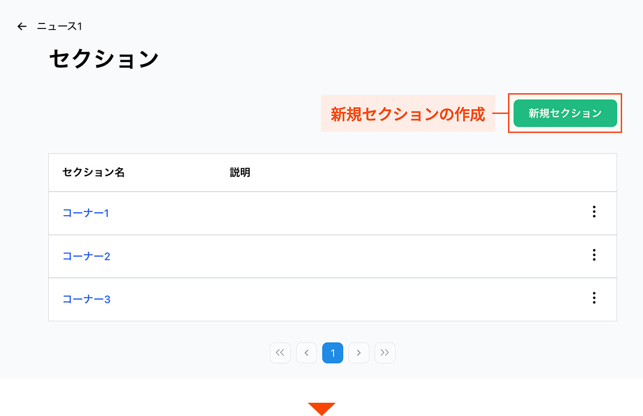Click the back arrow next to ニュース1
Viewport: 643px width, 416px height.
click(x=21, y=26)
